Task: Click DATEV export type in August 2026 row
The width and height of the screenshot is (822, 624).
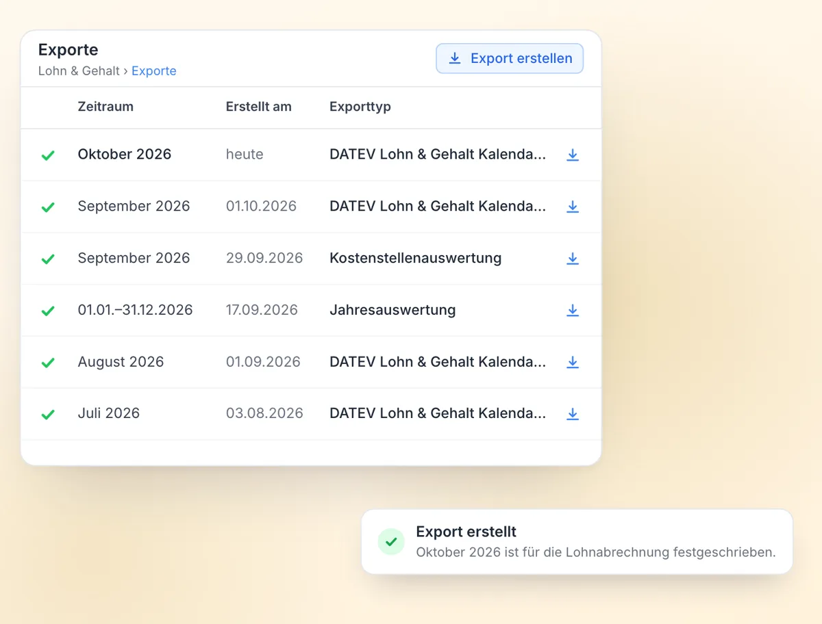Action: [438, 362]
